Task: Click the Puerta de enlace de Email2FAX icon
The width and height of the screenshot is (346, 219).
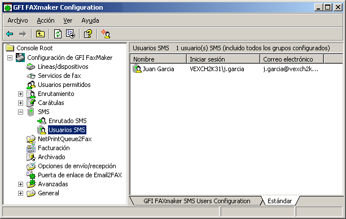Action: point(31,176)
